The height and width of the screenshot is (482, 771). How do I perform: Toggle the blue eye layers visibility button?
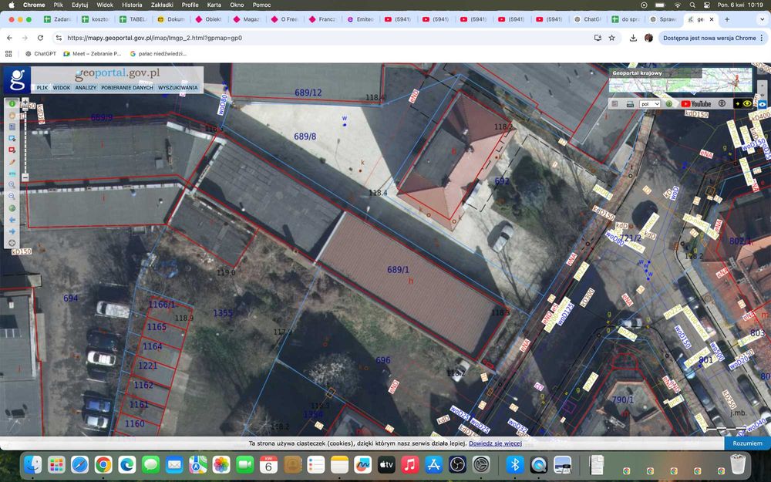tap(763, 104)
